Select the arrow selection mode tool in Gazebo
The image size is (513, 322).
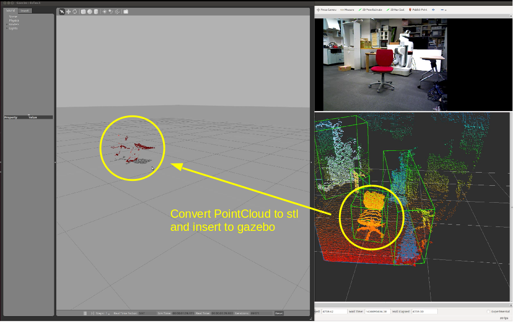[62, 12]
